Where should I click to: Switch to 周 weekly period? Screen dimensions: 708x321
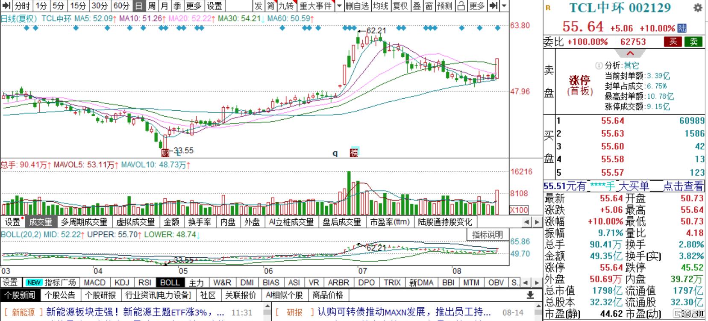click(x=152, y=6)
